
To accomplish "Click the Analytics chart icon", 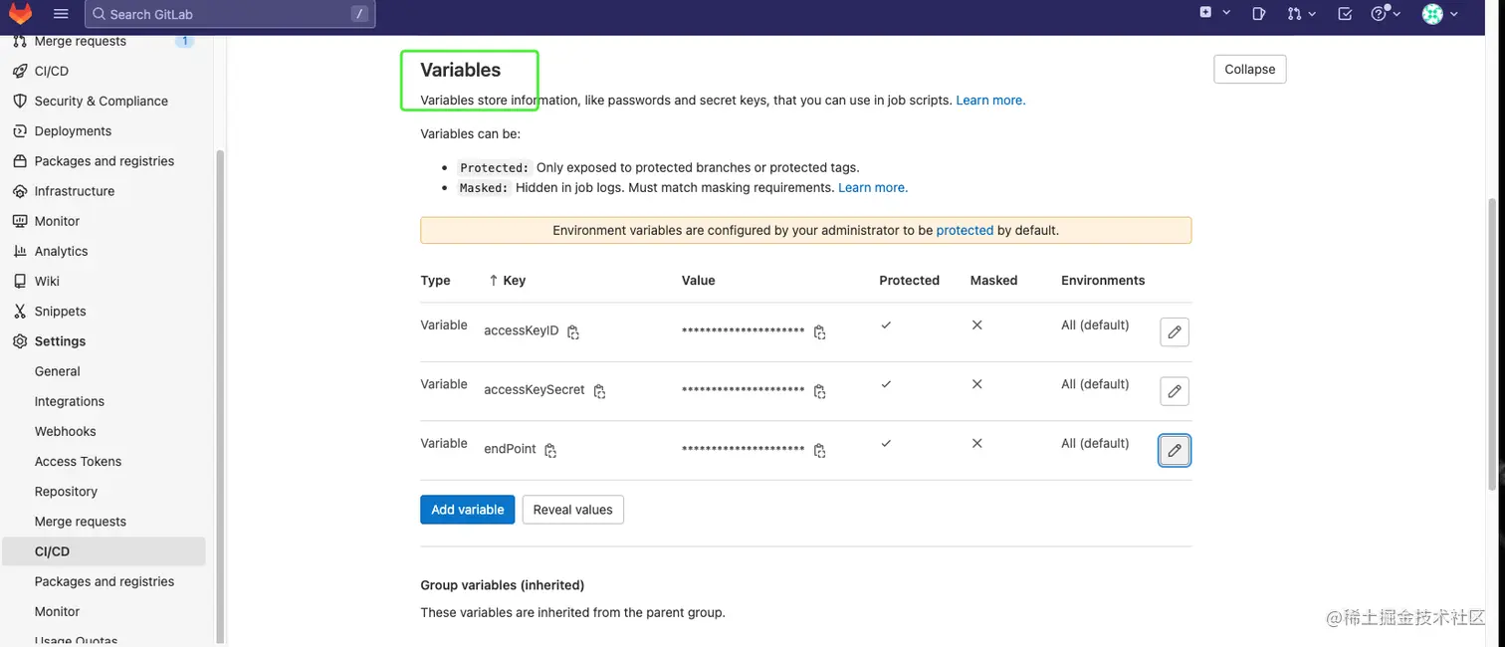I will point(19,251).
